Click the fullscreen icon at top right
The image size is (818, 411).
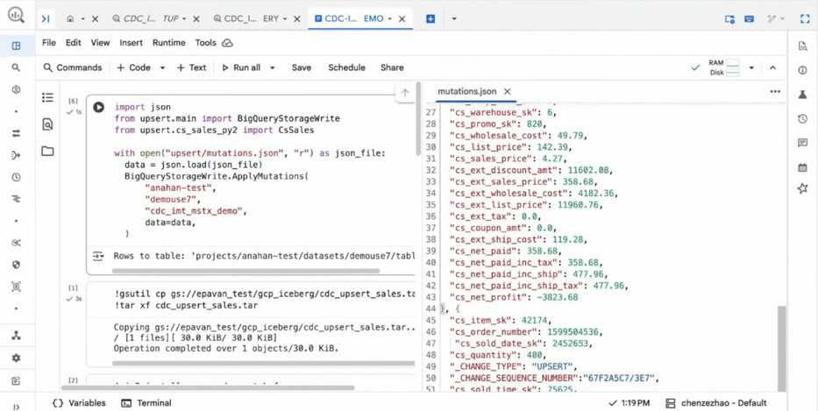pos(804,18)
